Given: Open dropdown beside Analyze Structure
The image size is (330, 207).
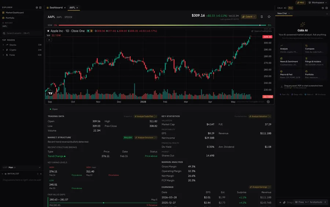Looking at the screenshot, I should tap(156, 138).
